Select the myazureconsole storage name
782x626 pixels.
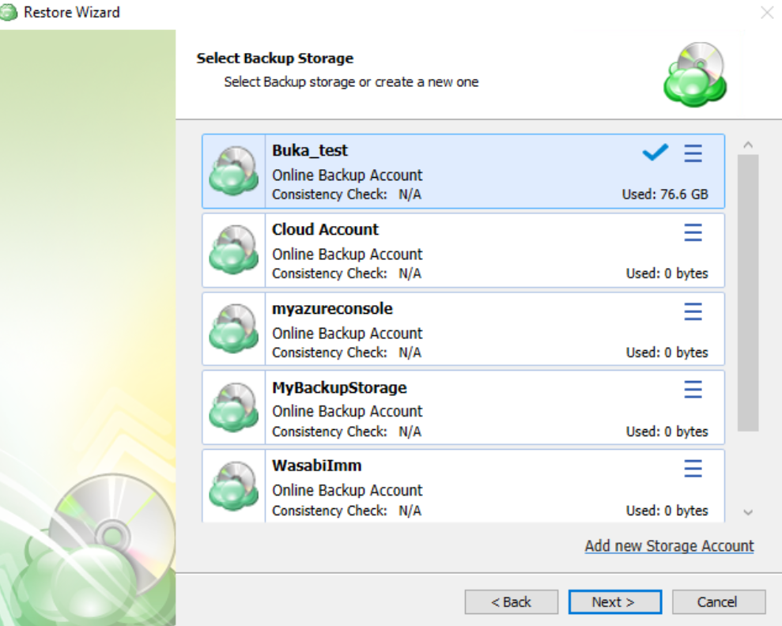tap(332, 309)
